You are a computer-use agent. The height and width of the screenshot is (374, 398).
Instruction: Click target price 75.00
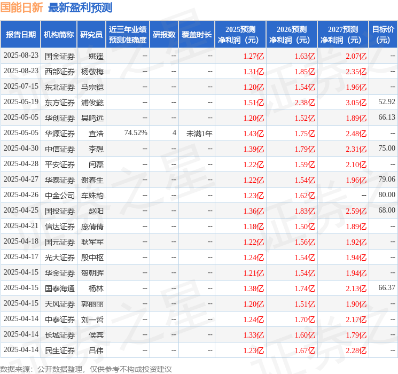[x=387, y=149]
